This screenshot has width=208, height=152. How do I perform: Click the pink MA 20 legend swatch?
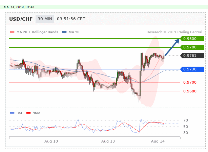[12, 32]
